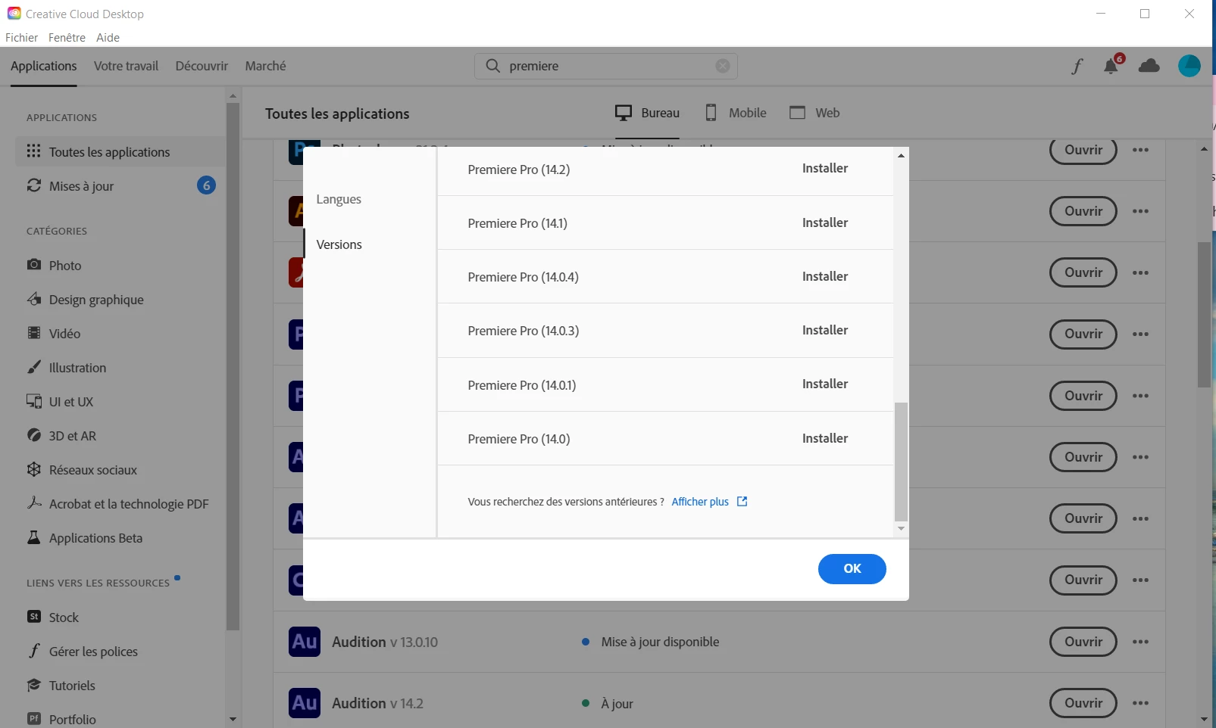Install Premiere Pro (14.0.3)
Screen dimensions: 1216x728
[x=825, y=330]
